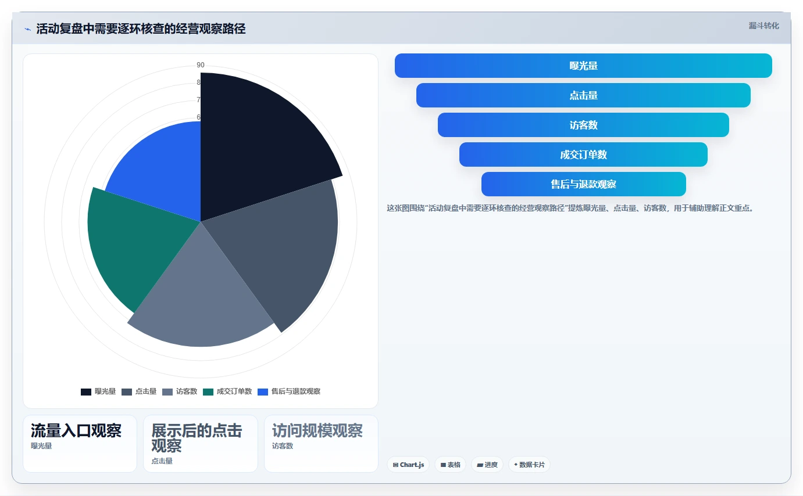Click the 90 axis label on the chart

click(x=201, y=65)
